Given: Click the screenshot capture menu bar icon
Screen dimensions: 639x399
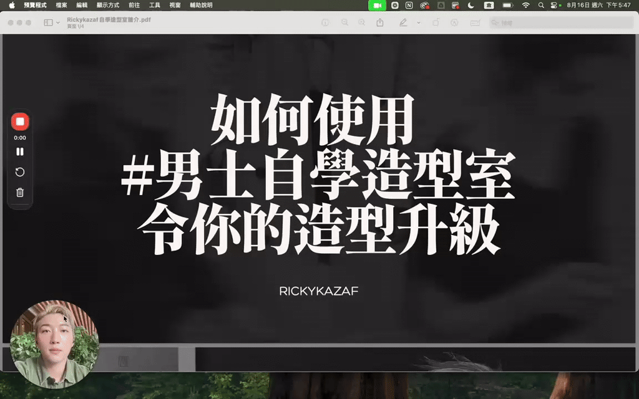Looking at the screenshot, I should [394, 5].
